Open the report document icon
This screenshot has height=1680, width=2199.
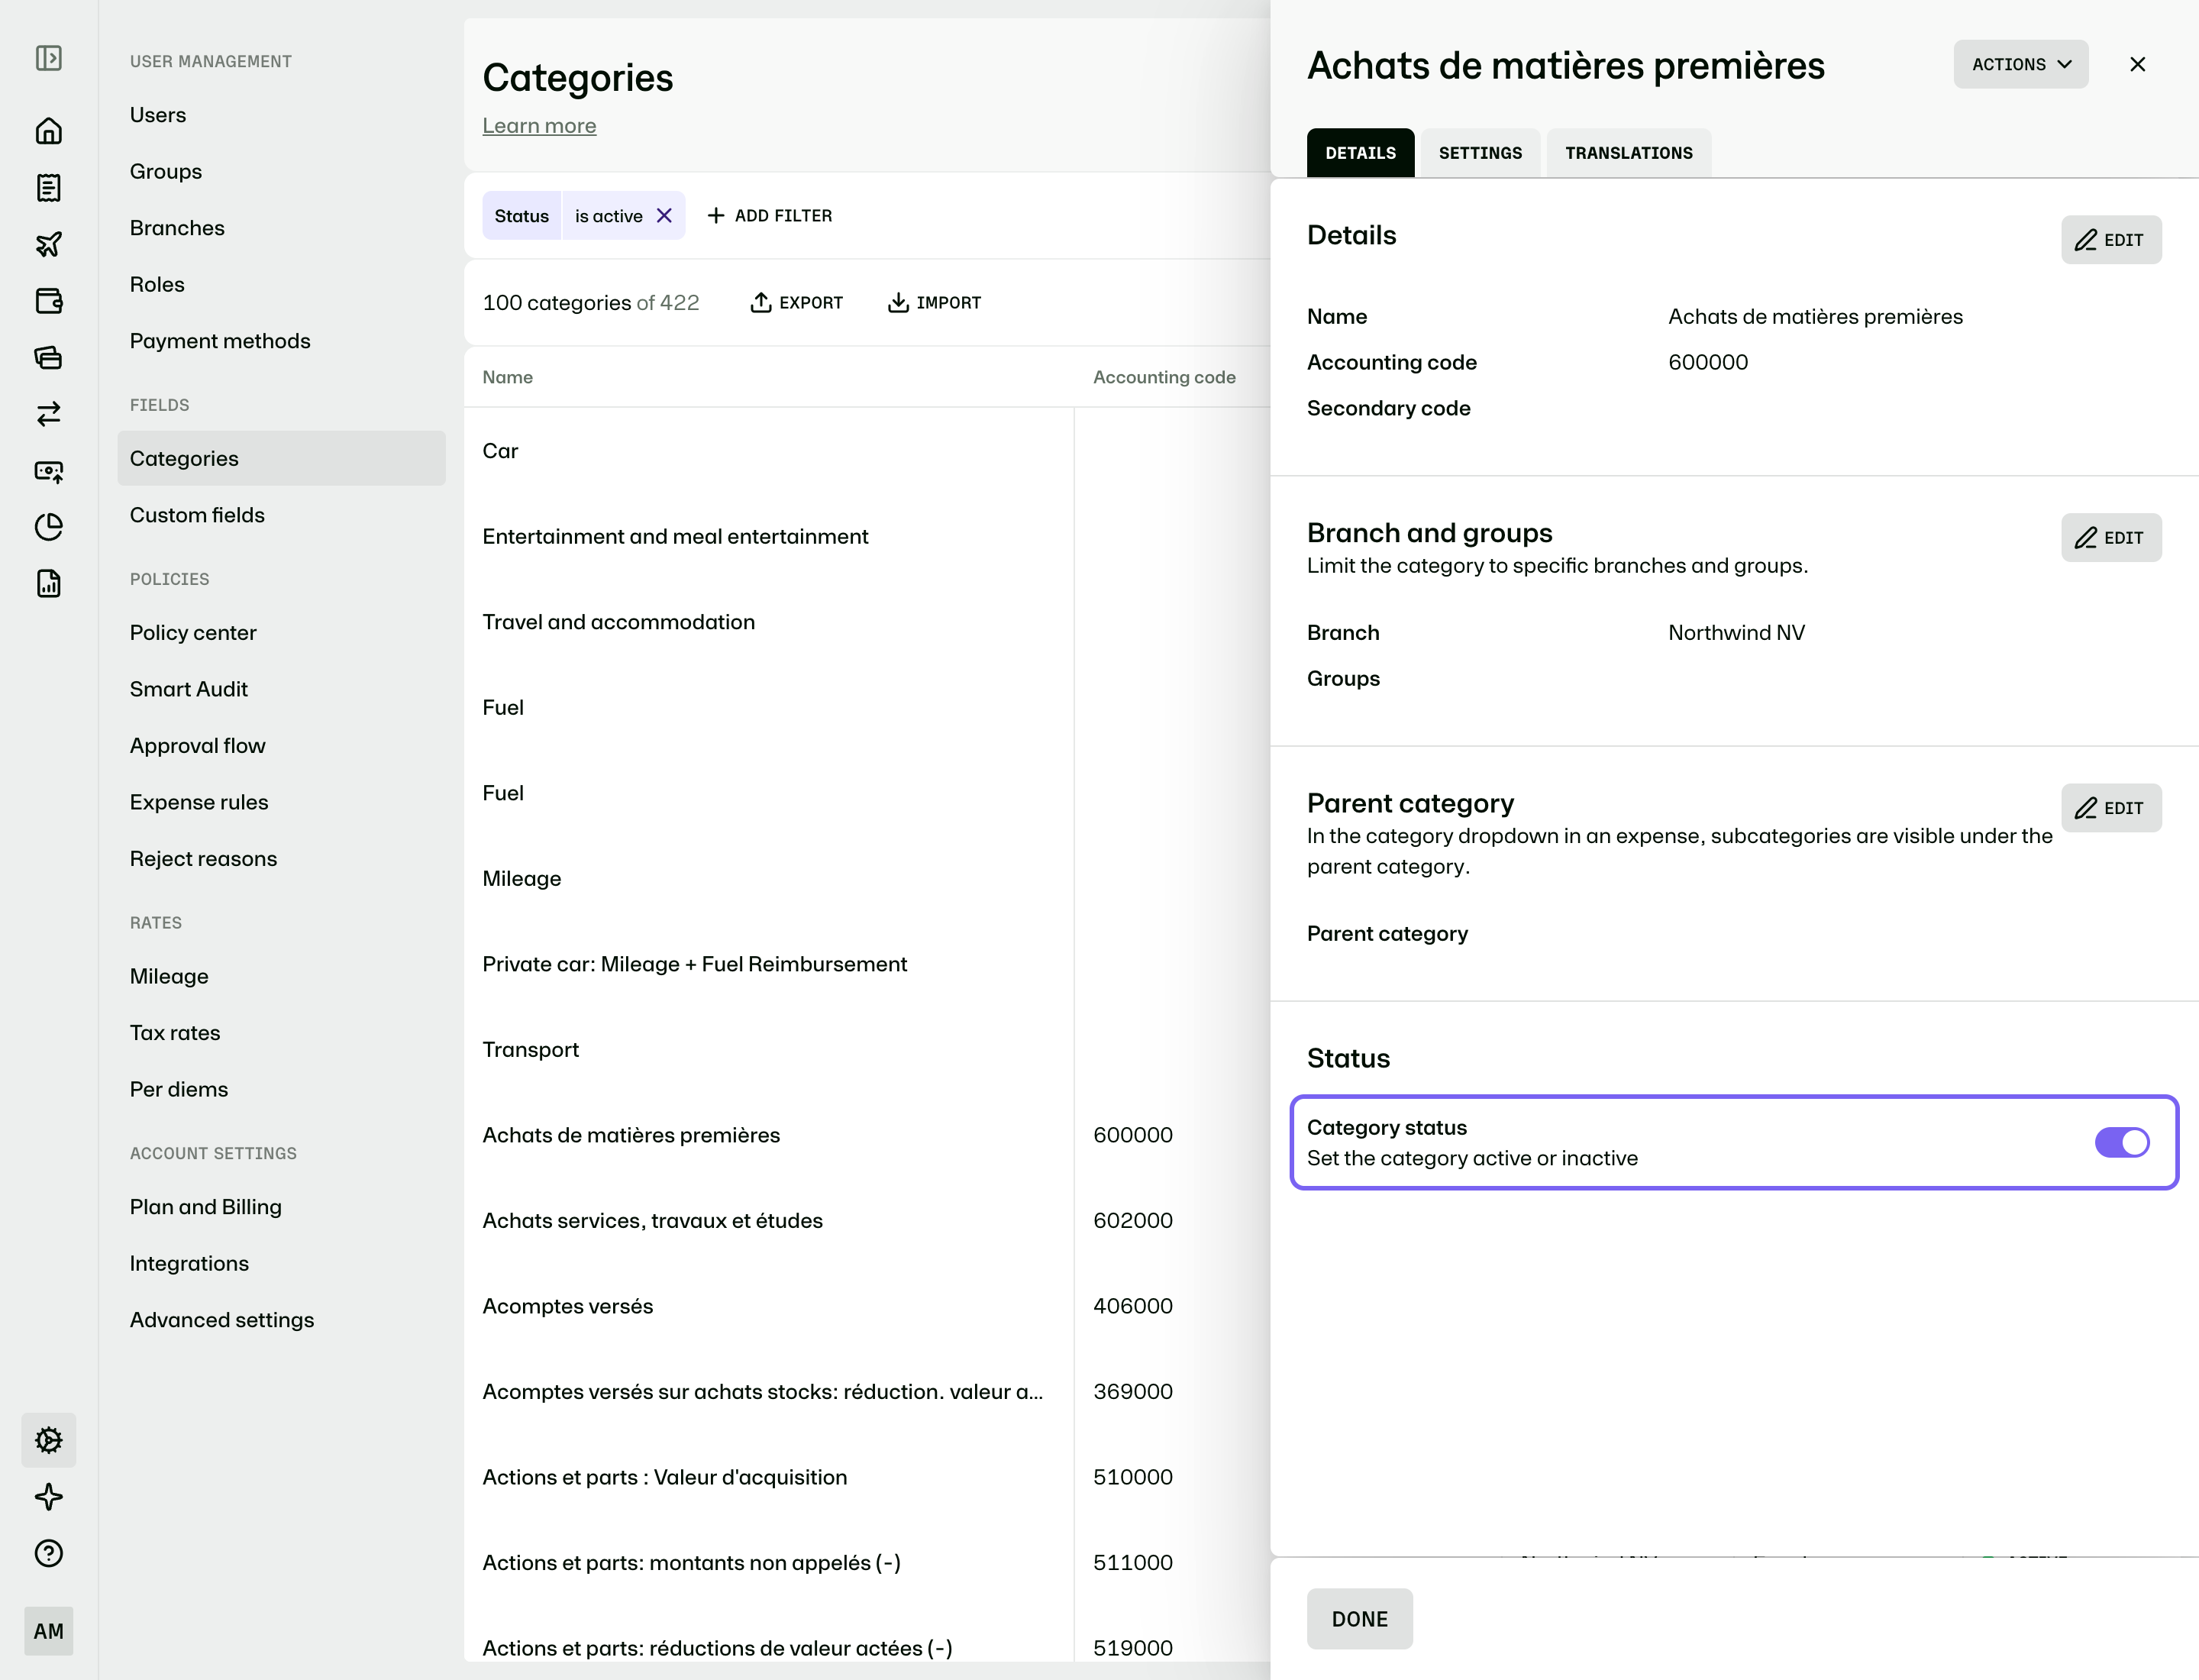(48, 584)
